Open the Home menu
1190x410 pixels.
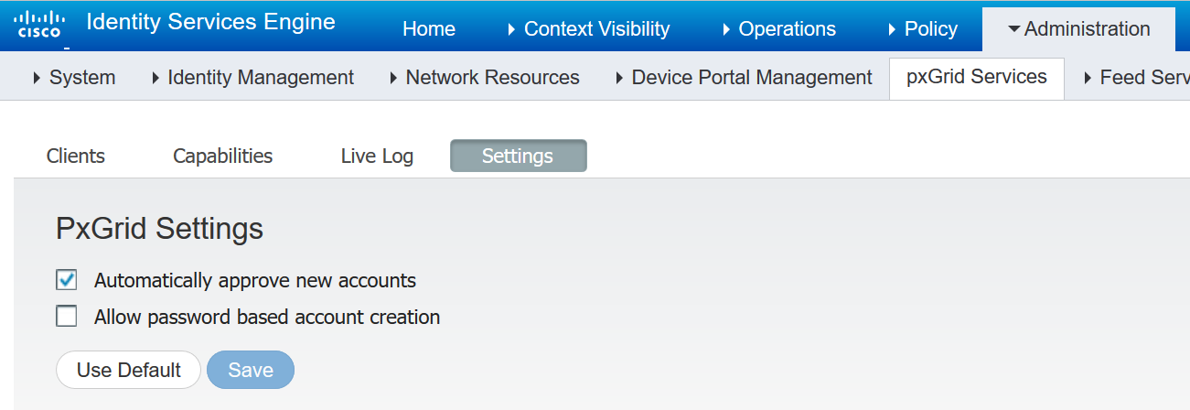point(429,29)
